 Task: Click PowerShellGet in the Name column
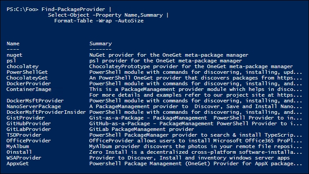pos(27,72)
